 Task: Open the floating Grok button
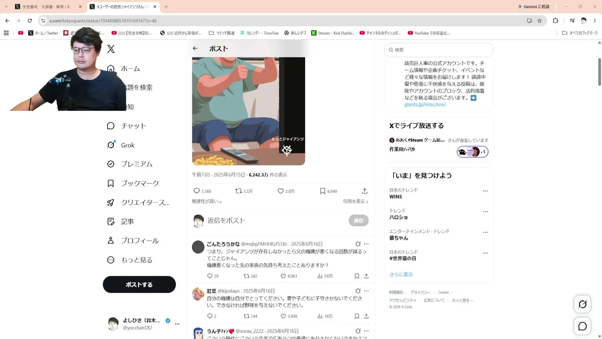pos(582,304)
